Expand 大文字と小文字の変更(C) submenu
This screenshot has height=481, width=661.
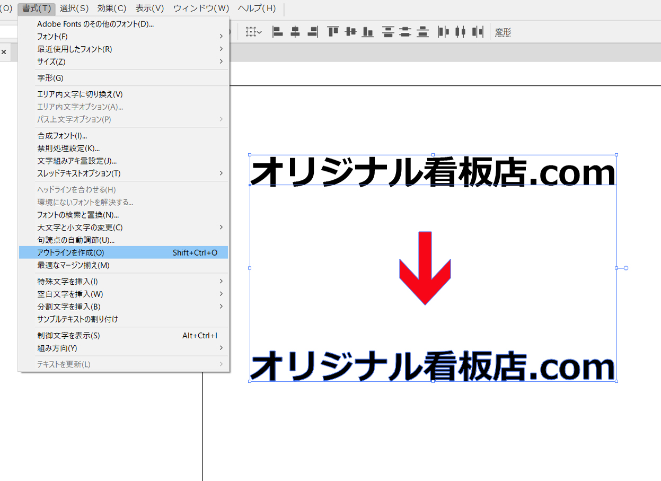pos(123,228)
